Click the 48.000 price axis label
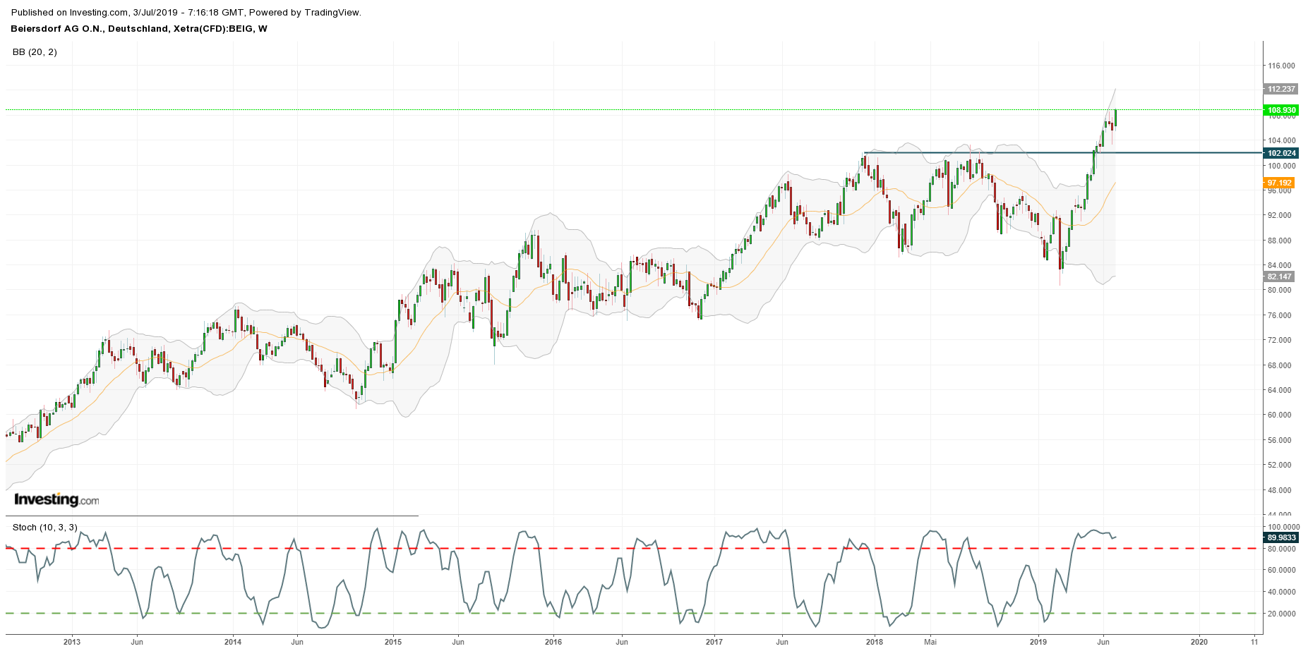The image size is (1308, 651). pos(1279,490)
